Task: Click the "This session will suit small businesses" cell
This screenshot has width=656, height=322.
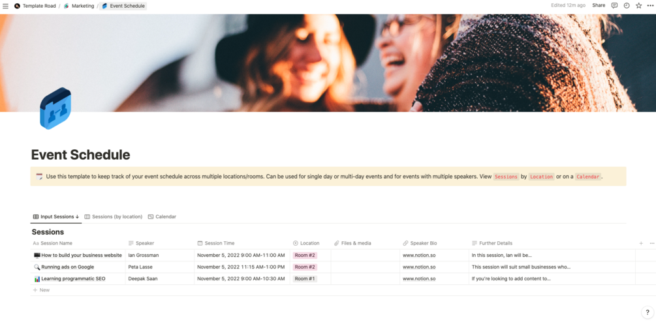Action: [552, 267]
